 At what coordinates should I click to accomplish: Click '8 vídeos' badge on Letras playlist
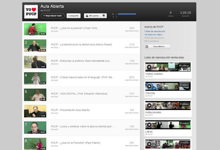coord(184,124)
